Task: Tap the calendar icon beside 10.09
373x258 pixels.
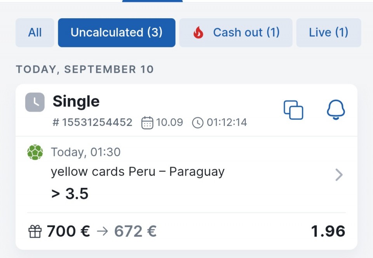Action: (x=147, y=123)
